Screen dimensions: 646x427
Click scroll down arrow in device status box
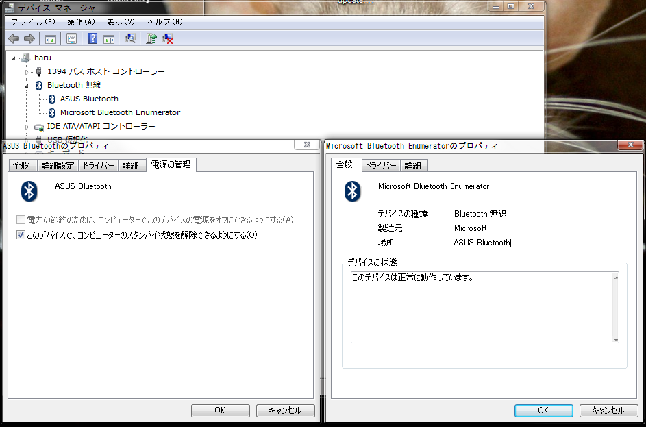click(616, 340)
